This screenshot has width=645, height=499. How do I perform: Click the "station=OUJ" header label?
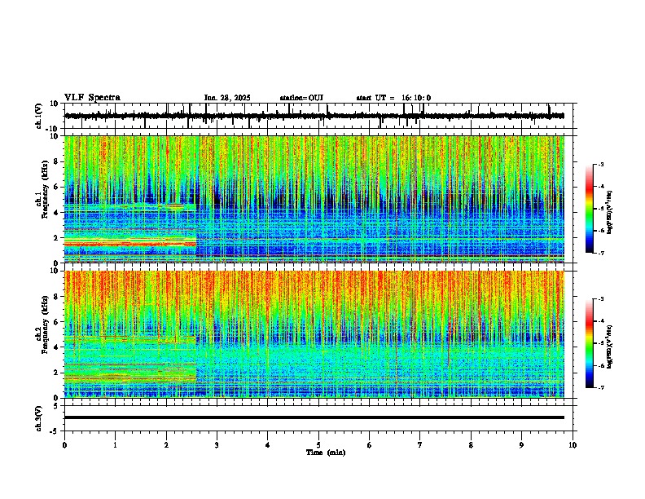(x=301, y=98)
